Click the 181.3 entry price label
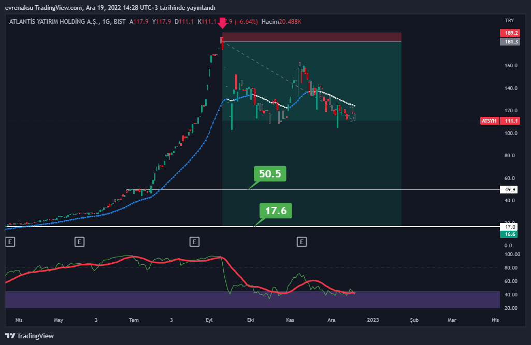This screenshot has height=345, width=531. point(510,41)
